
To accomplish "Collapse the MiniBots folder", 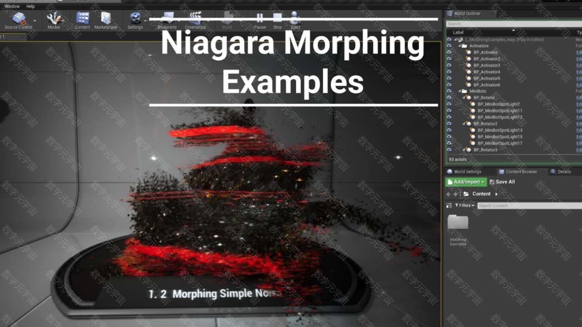I will point(459,91).
